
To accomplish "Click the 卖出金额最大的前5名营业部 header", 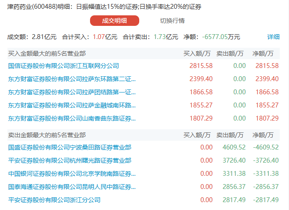I will [x=47, y=135].
